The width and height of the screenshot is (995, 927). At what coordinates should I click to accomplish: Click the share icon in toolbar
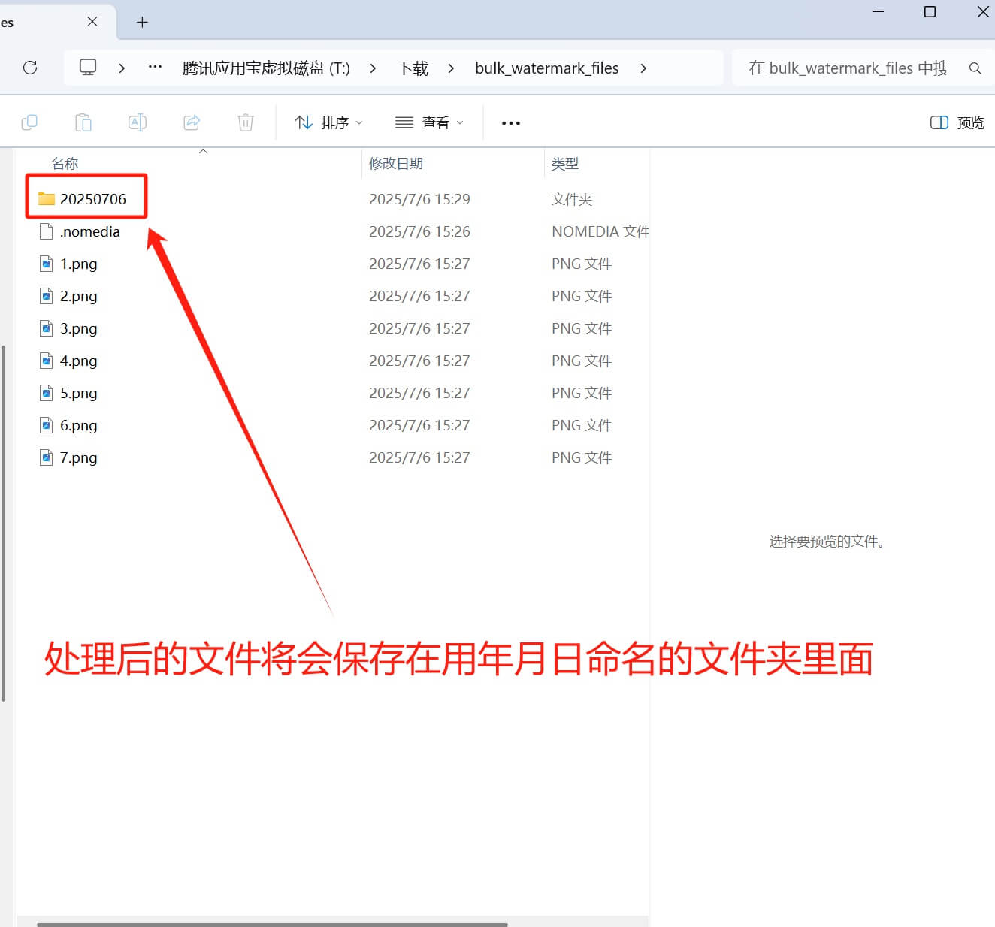(192, 122)
